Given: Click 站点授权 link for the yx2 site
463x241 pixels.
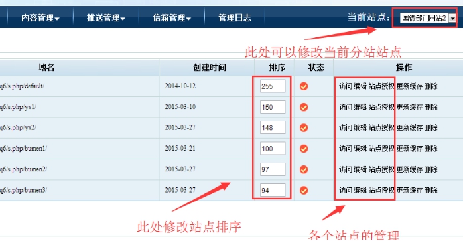Looking at the screenshot, I should [381, 127].
